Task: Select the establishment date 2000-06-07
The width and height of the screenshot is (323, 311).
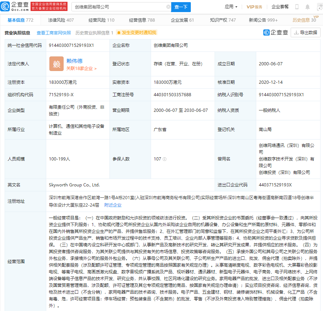Action: point(271,64)
